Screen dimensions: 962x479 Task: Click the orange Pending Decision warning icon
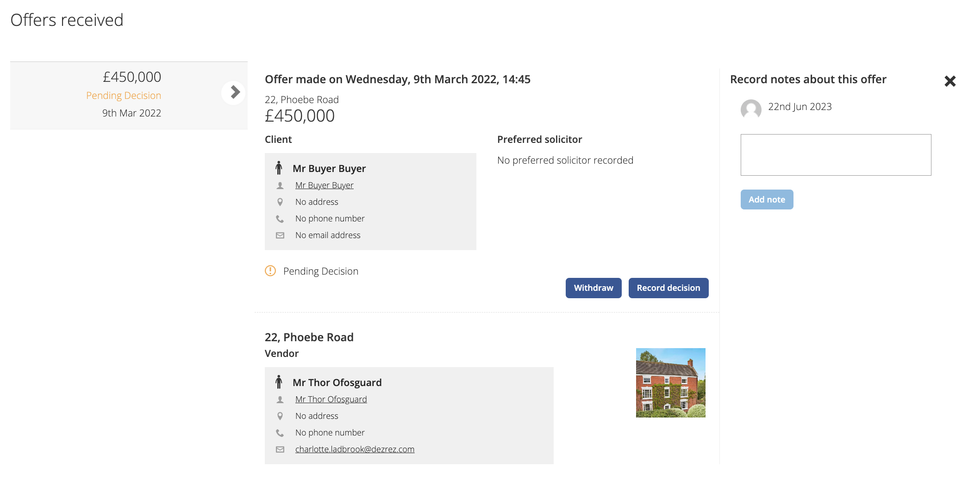[270, 271]
